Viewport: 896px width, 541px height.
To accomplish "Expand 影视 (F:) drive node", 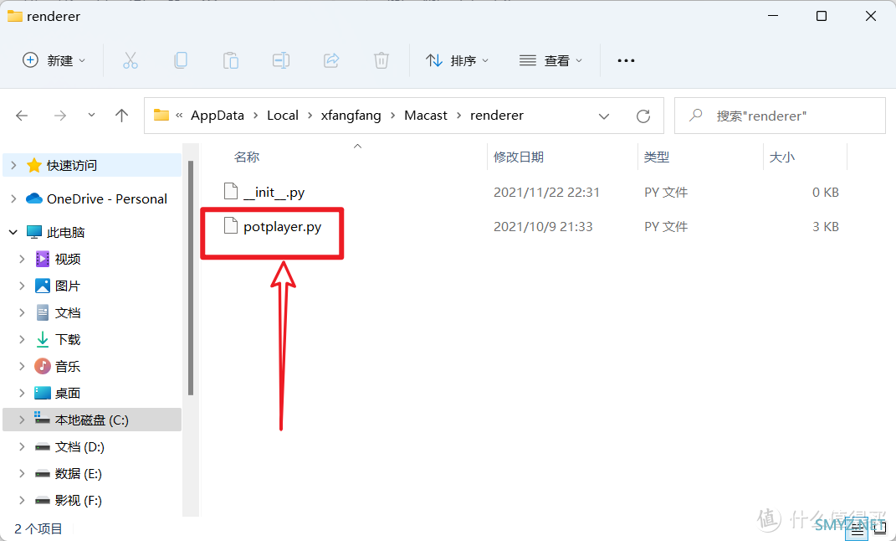I will (22, 501).
